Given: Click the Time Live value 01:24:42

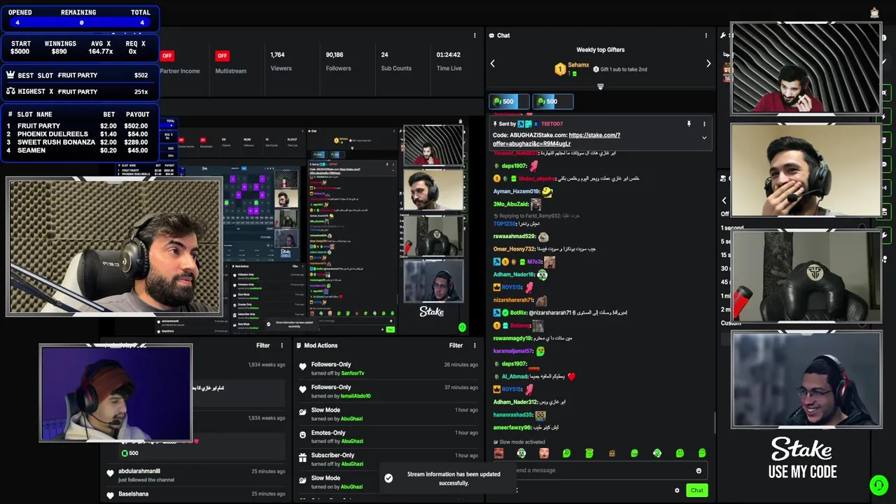Looking at the screenshot, I should [448, 55].
